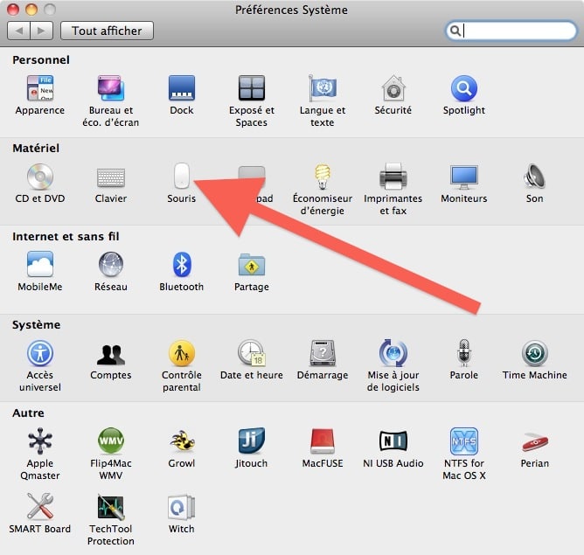Image resolution: width=584 pixels, height=555 pixels.
Task: Open Contrôle parental settings
Action: click(x=182, y=353)
